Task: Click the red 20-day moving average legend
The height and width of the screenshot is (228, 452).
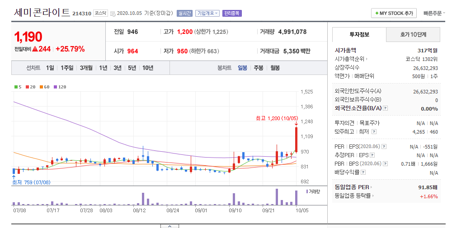Action: pos(31,87)
